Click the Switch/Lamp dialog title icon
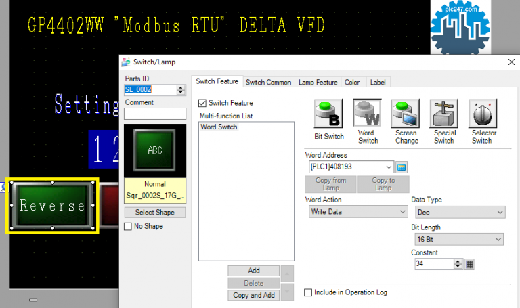 pos(126,62)
